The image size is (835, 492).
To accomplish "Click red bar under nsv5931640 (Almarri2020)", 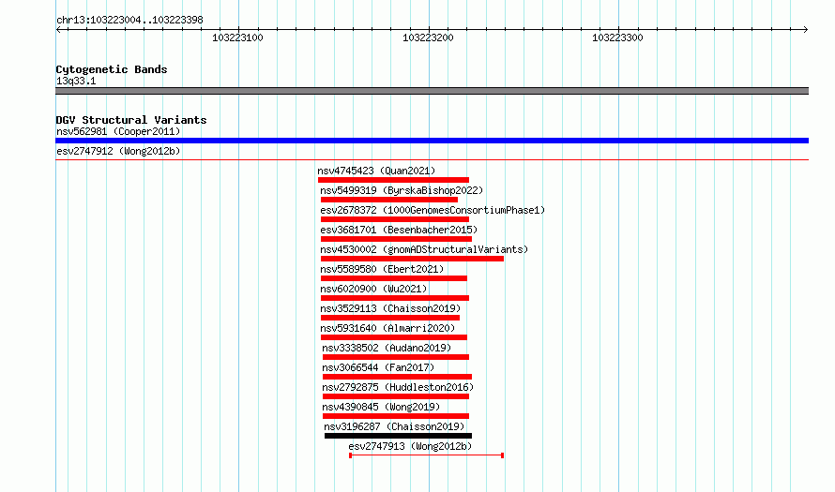I will tap(393, 337).
